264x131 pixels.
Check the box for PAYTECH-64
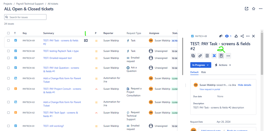click(8, 89)
